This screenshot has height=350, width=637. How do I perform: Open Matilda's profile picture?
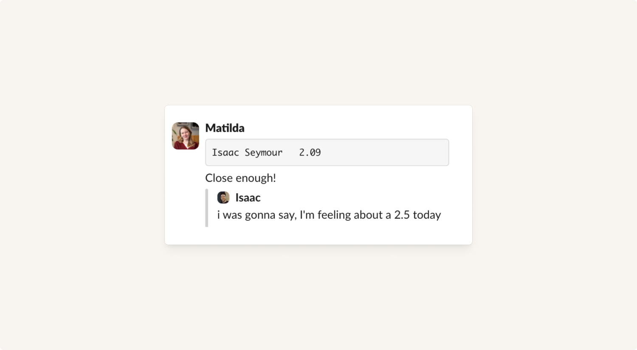[186, 136]
